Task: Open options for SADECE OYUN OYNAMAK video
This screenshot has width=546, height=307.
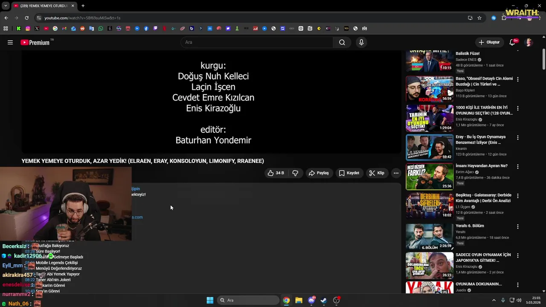Action: (x=518, y=255)
